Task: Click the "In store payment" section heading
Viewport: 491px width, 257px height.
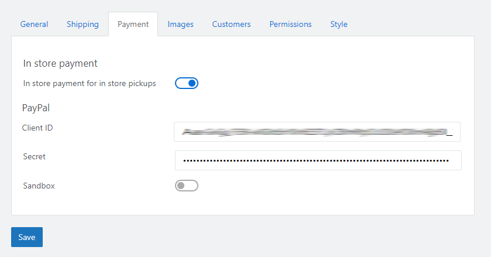Action: tap(60, 63)
